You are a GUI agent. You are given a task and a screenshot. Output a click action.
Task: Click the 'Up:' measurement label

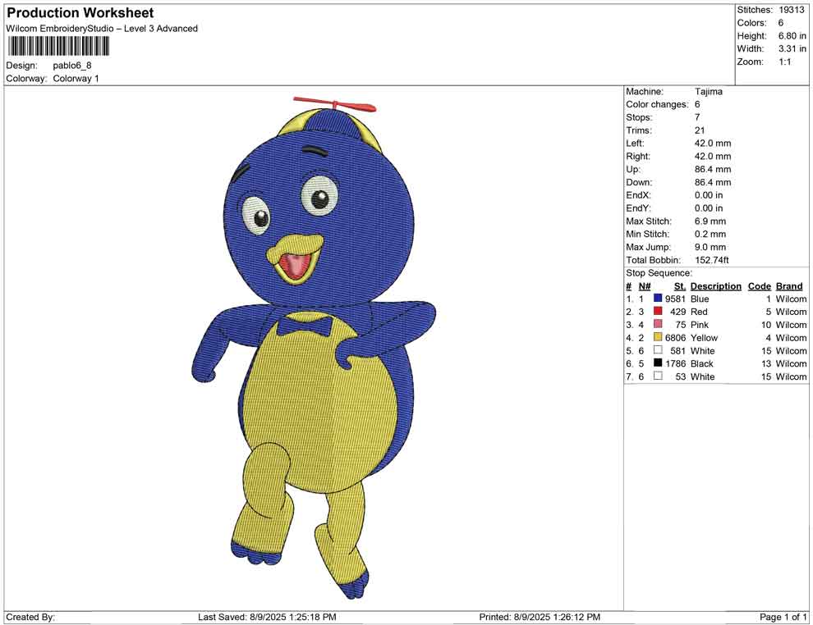coord(633,169)
